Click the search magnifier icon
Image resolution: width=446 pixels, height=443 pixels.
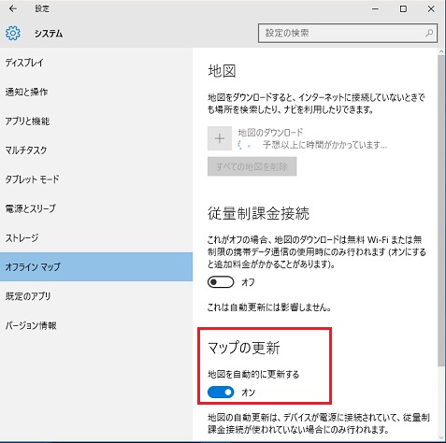[429, 33]
